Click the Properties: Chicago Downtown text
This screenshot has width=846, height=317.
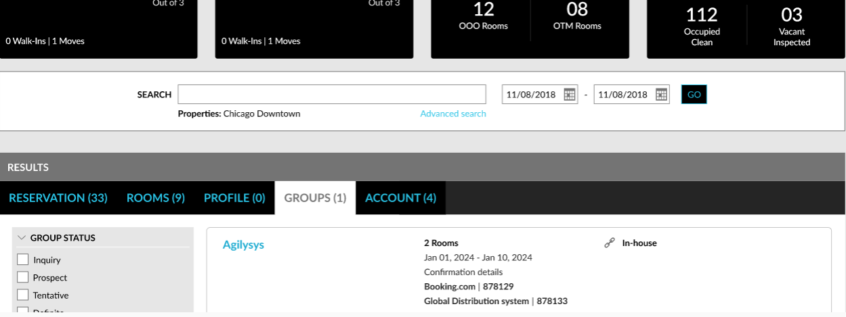[x=239, y=114]
